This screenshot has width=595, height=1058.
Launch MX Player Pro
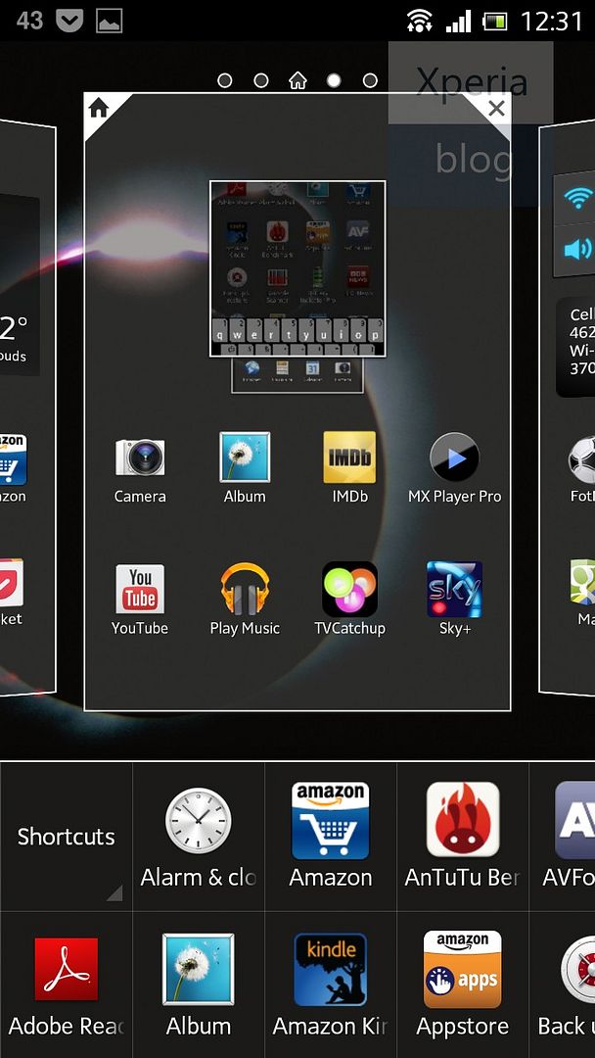tap(455, 469)
